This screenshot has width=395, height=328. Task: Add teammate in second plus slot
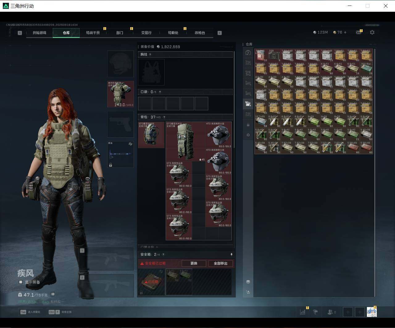(360, 312)
